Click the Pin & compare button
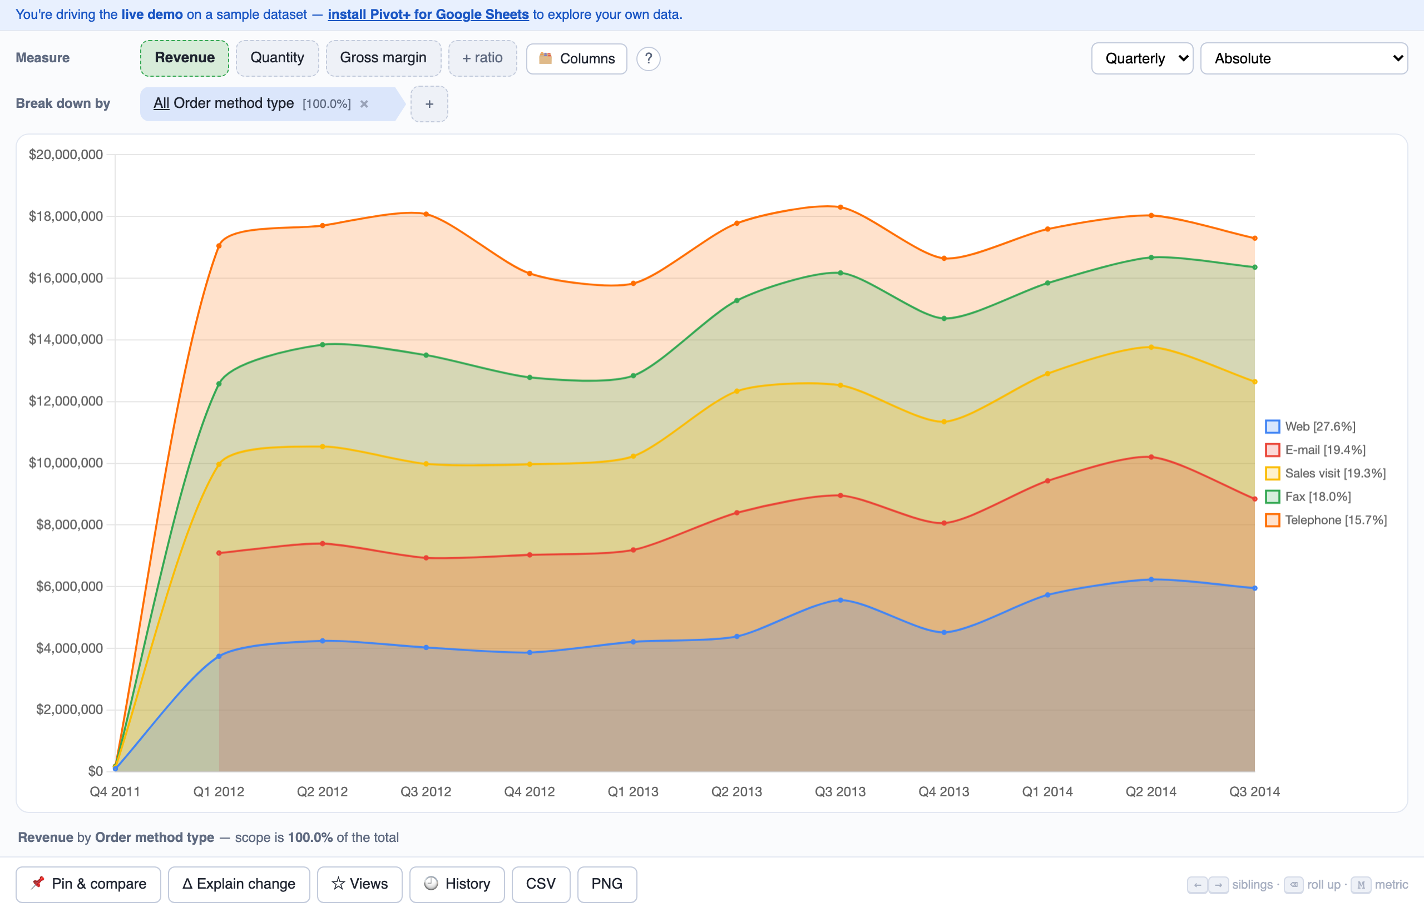 pyautogui.click(x=88, y=884)
